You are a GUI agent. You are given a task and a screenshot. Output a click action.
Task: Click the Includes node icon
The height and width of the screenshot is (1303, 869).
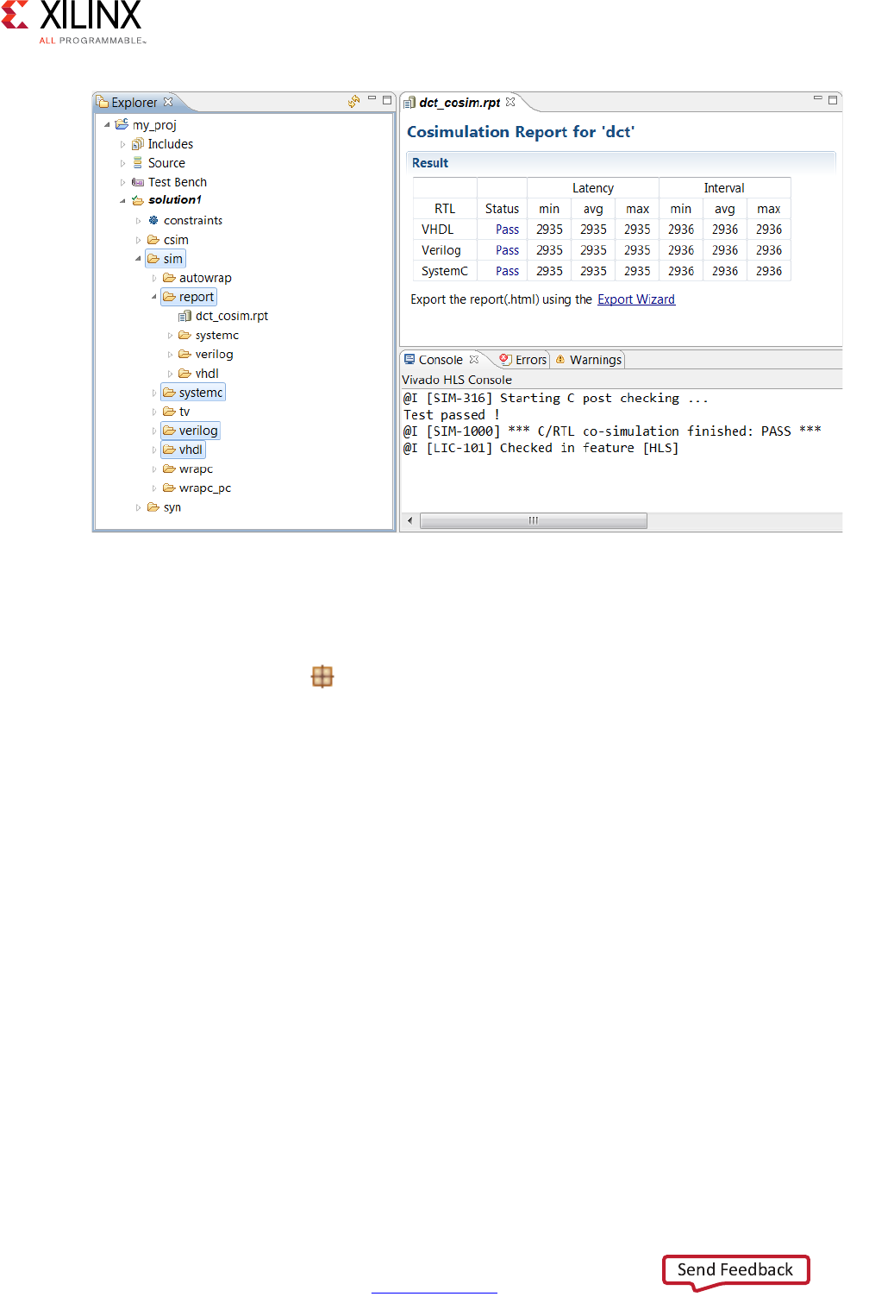tap(138, 144)
